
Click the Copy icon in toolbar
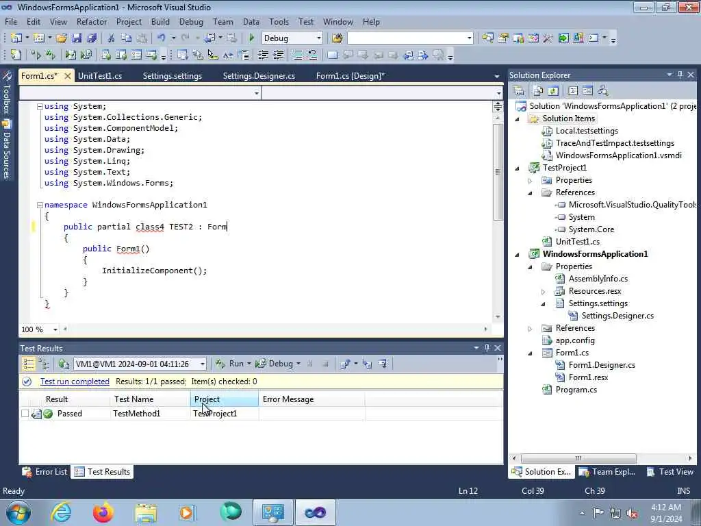pyautogui.click(x=127, y=38)
